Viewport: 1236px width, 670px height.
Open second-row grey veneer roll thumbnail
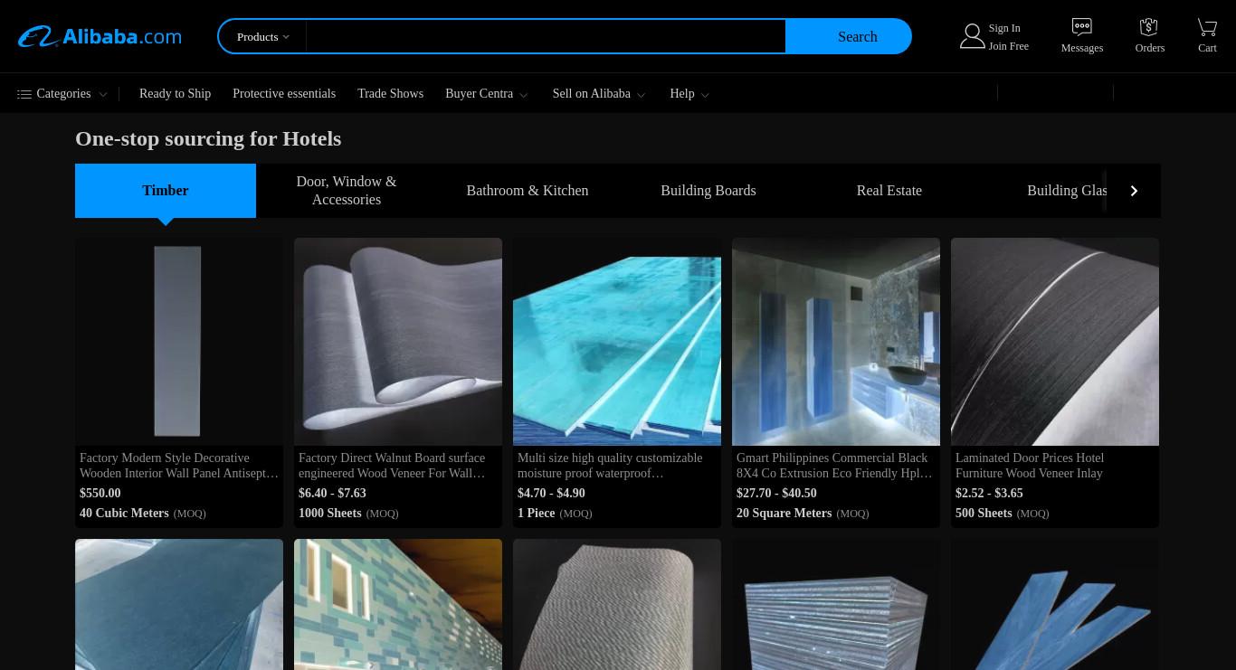coord(617,605)
